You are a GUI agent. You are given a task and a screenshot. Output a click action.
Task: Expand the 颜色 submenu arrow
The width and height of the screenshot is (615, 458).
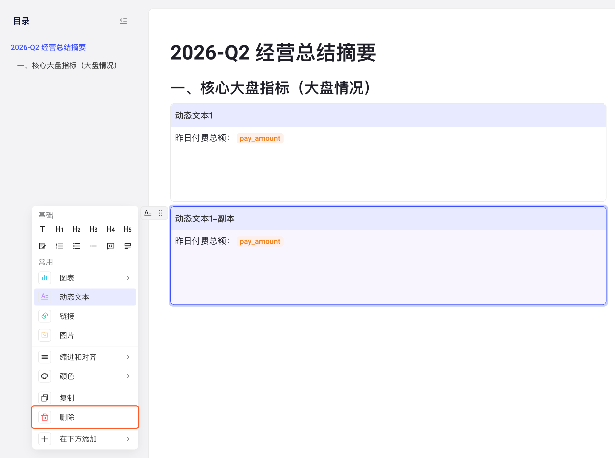pos(128,376)
